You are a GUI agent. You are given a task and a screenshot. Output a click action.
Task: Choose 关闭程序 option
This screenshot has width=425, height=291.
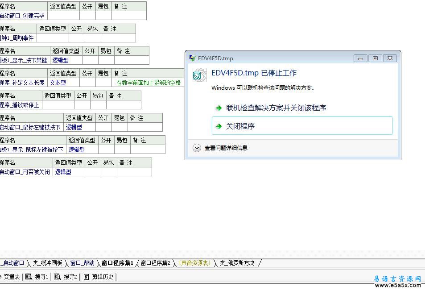click(x=302, y=125)
